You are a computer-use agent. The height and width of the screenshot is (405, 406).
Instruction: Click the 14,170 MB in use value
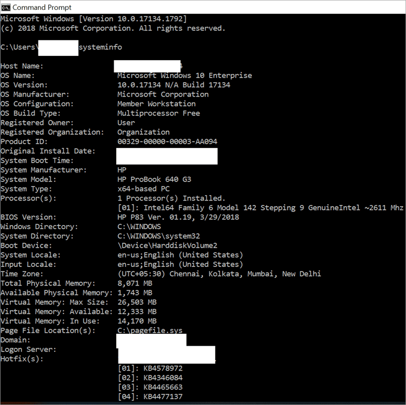[137, 321]
